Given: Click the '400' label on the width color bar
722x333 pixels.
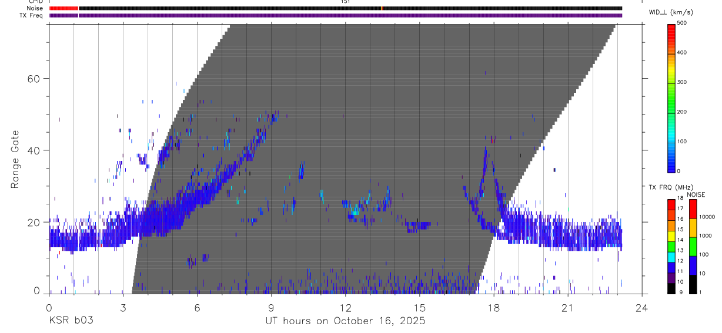Looking at the screenshot, I should 682,53.
